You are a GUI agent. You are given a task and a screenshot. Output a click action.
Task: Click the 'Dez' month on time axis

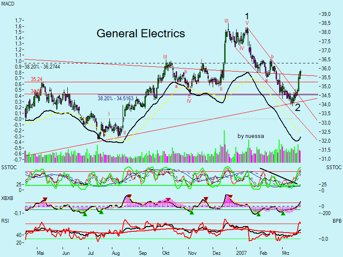(217, 253)
